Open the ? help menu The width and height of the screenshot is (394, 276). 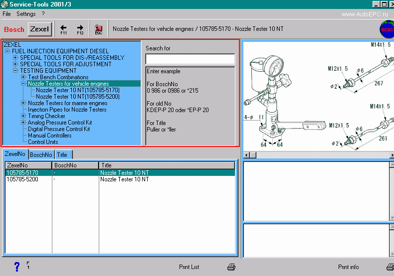pos(43,13)
